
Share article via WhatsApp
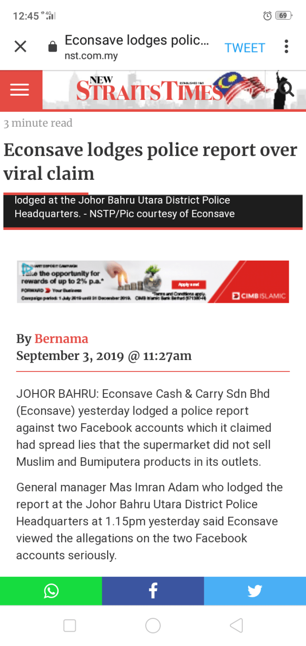coord(51,591)
